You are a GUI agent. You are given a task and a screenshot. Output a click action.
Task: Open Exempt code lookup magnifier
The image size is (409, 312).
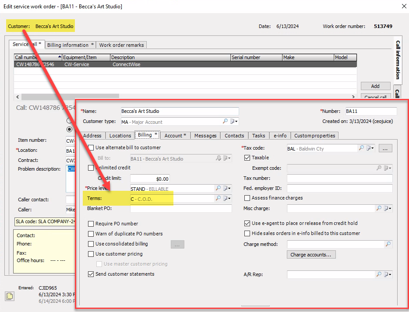(x=379, y=168)
